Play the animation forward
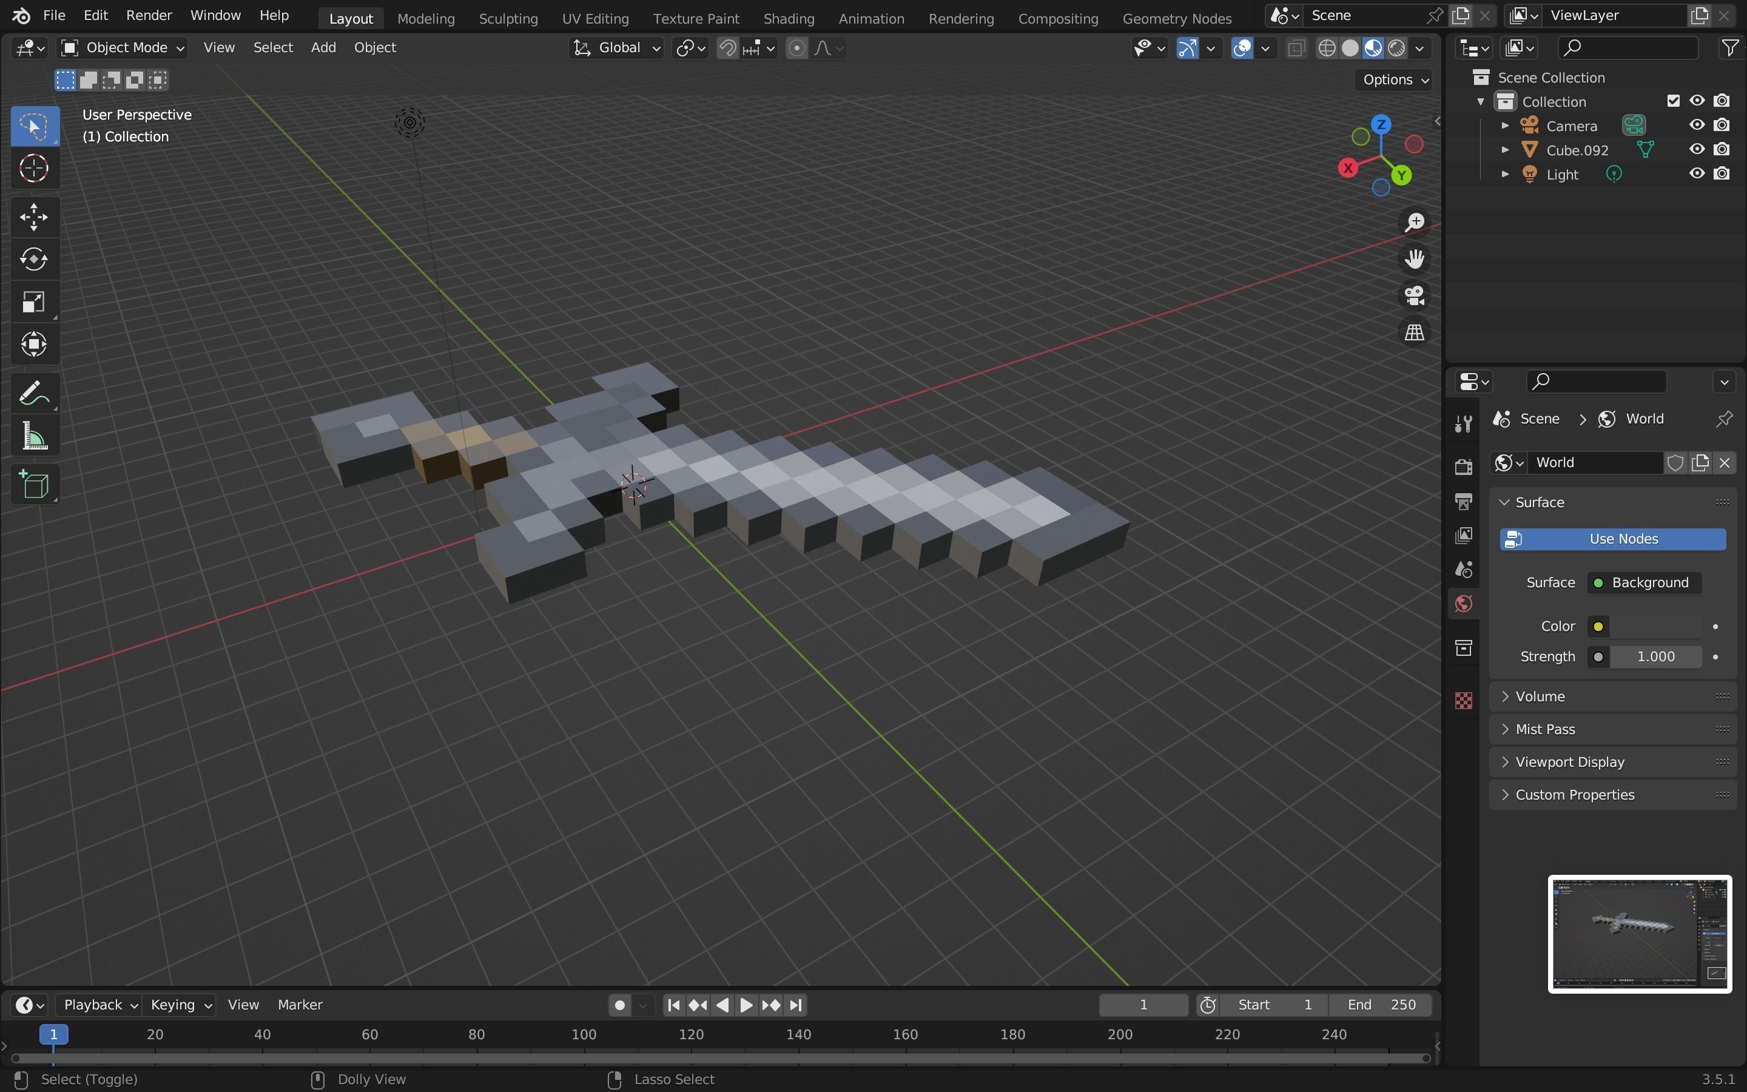Screen dimensions: 1747x1092 coord(747,1005)
